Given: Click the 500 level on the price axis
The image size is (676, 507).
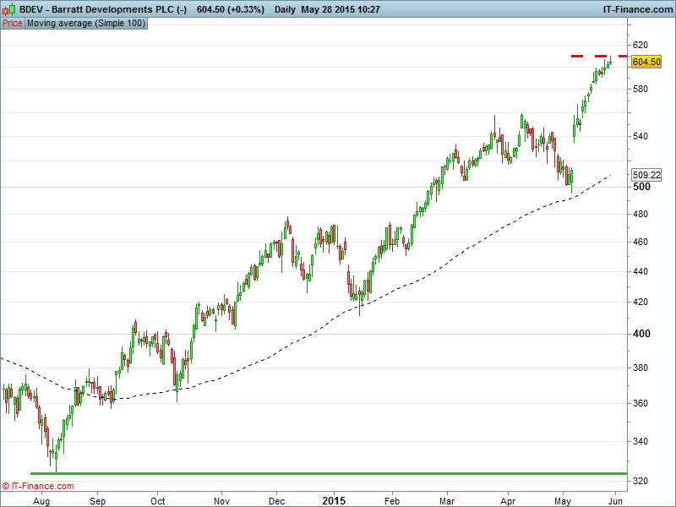Looking at the screenshot, I should (641, 188).
